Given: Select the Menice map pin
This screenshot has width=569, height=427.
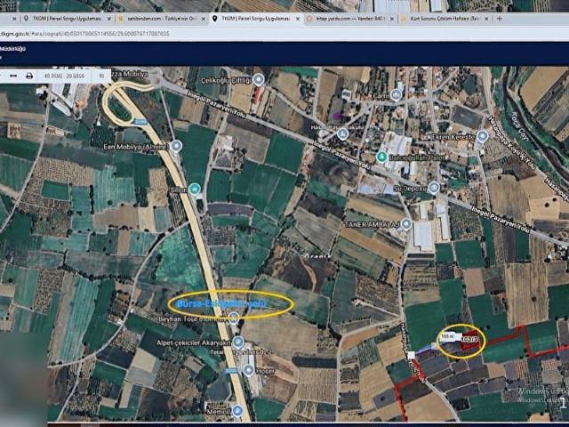Looking at the screenshot, I should 236,411.
